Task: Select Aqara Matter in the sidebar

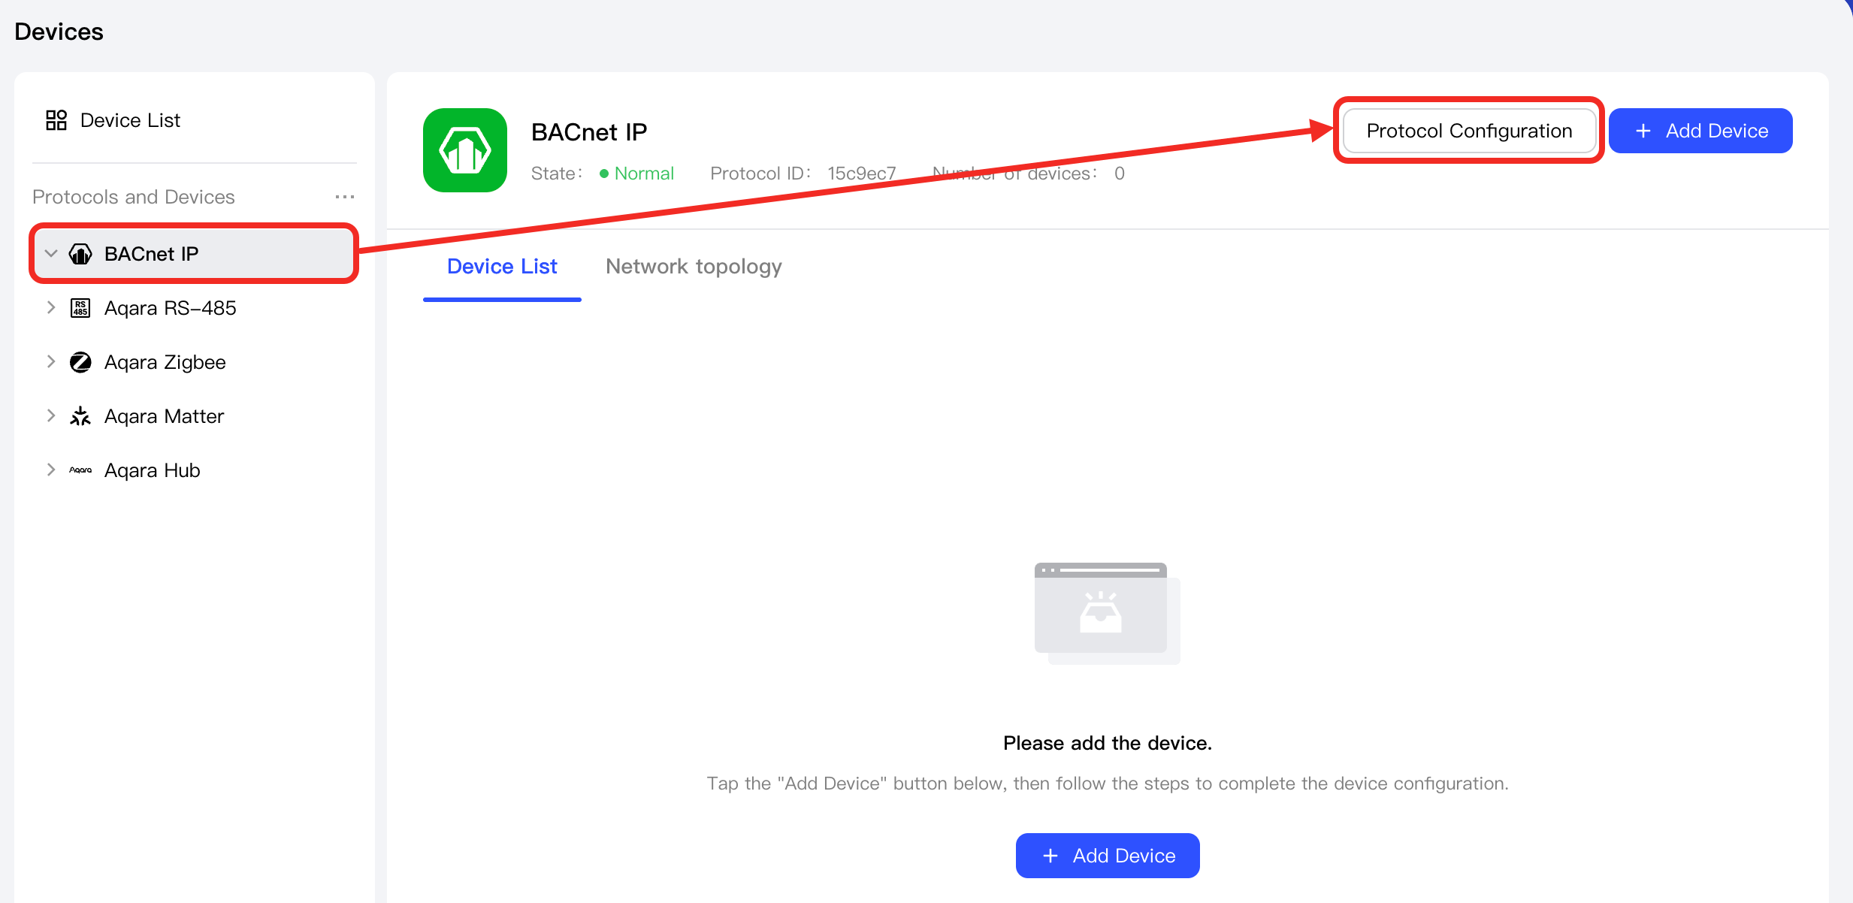Action: click(165, 416)
